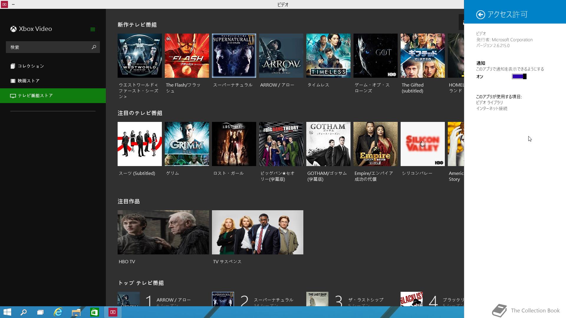The width and height of the screenshot is (566, 318).
Task: Open the Lost Girl ロスト・ガール poster
Action: pos(234,144)
